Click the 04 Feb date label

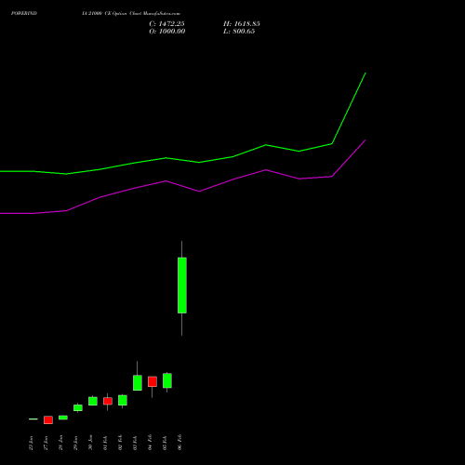click(x=150, y=443)
